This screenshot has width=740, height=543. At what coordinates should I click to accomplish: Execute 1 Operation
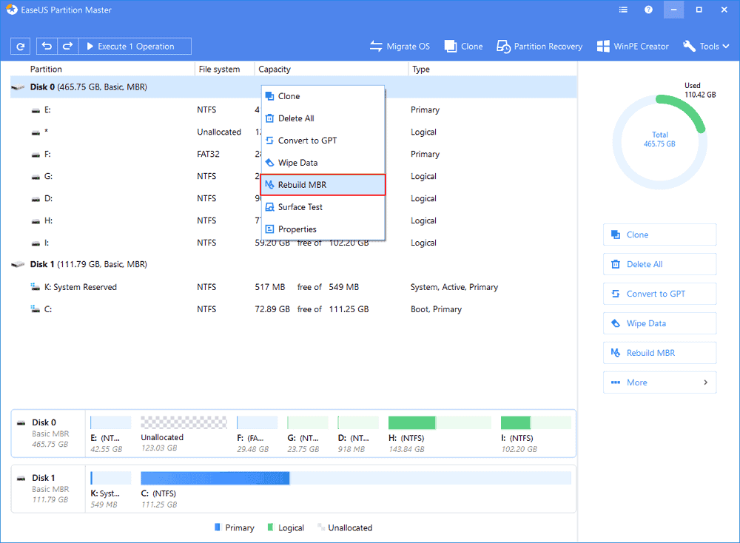[135, 46]
